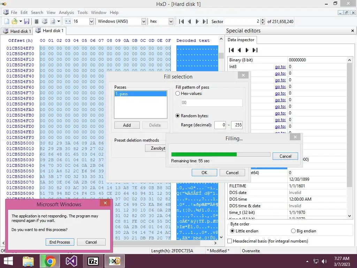The image size is (357, 268).
Task: Open the hex offset base dropdown
Action: [x=171, y=21]
